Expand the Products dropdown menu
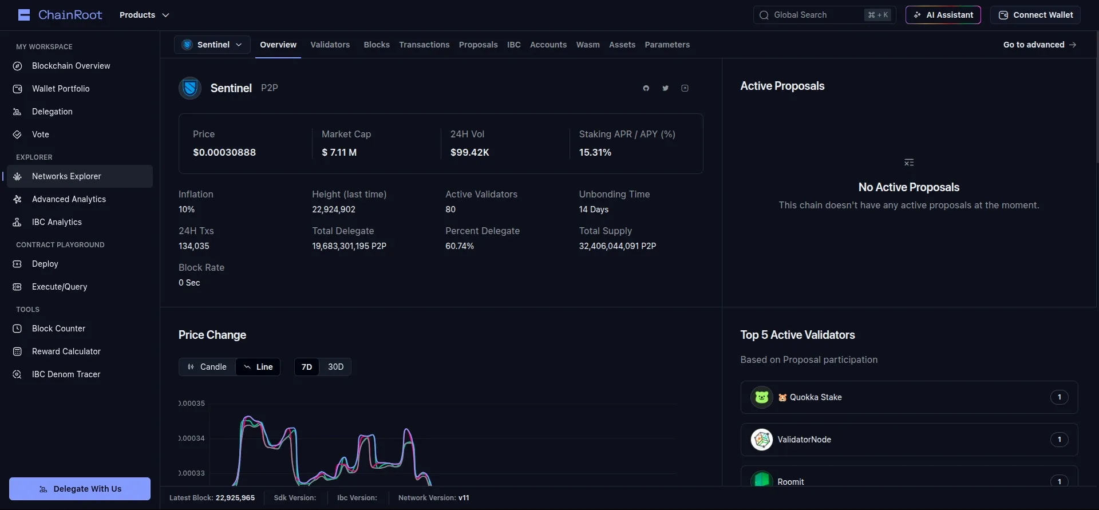 tap(144, 15)
